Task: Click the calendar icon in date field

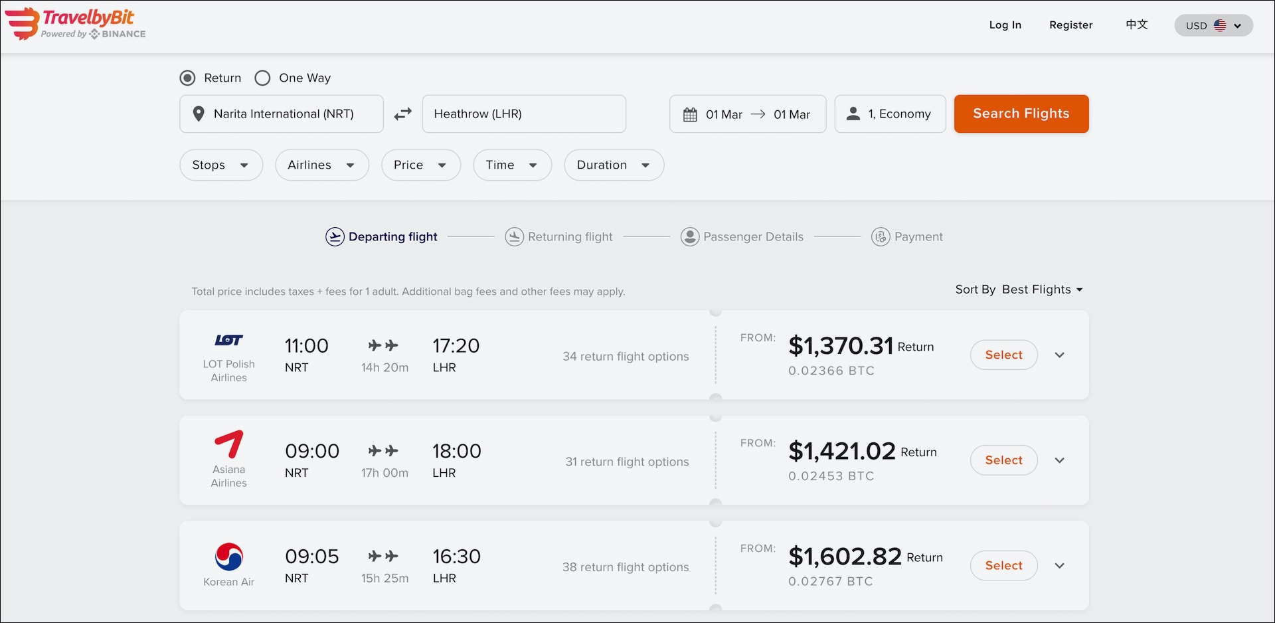Action: coord(690,114)
